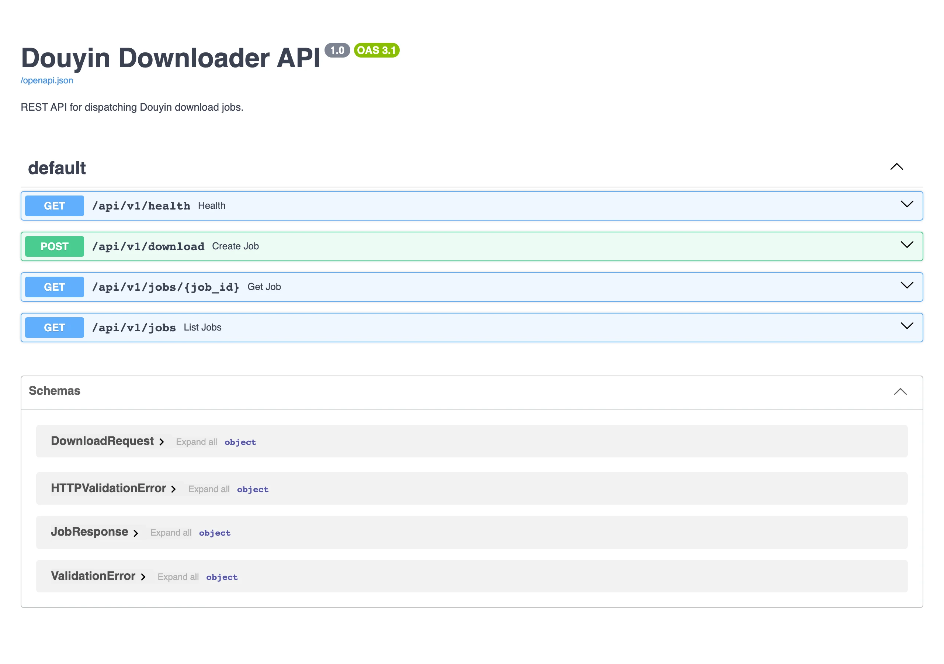The image size is (944, 664).
Task: Click Expand all for JobResponse
Action: pyautogui.click(x=171, y=533)
